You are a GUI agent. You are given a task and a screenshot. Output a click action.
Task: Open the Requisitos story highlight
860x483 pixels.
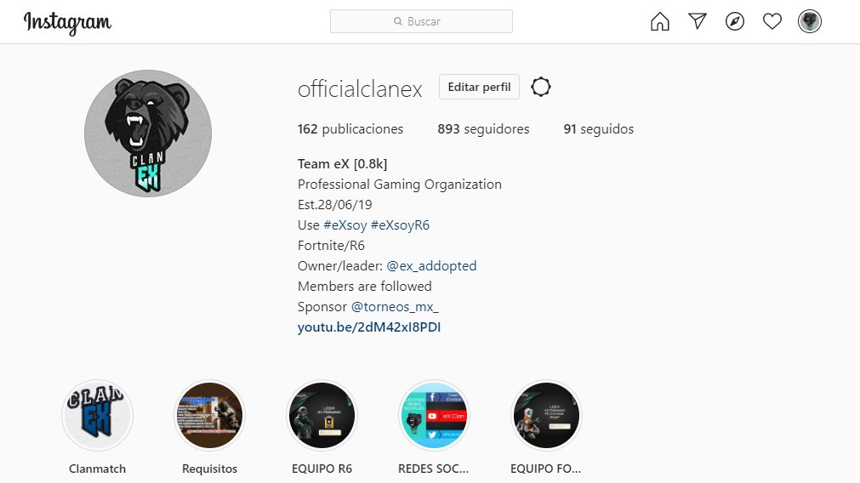click(x=209, y=415)
